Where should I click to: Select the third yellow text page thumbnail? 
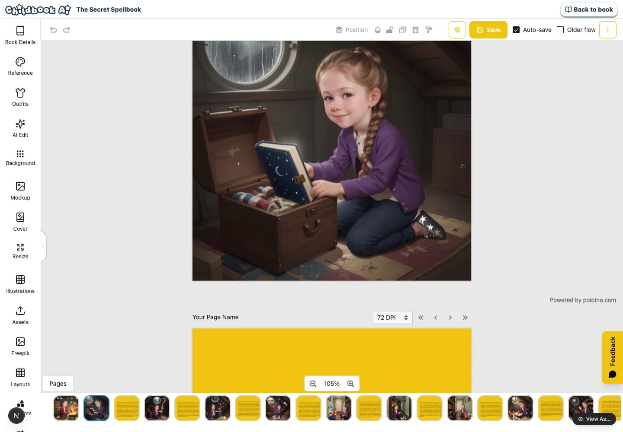pyautogui.click(x=127, y=408)
